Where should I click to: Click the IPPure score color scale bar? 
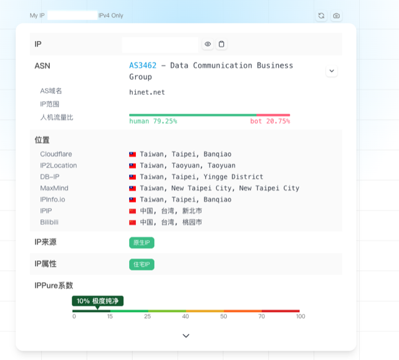pyautogui.click(x=186, y=311)
